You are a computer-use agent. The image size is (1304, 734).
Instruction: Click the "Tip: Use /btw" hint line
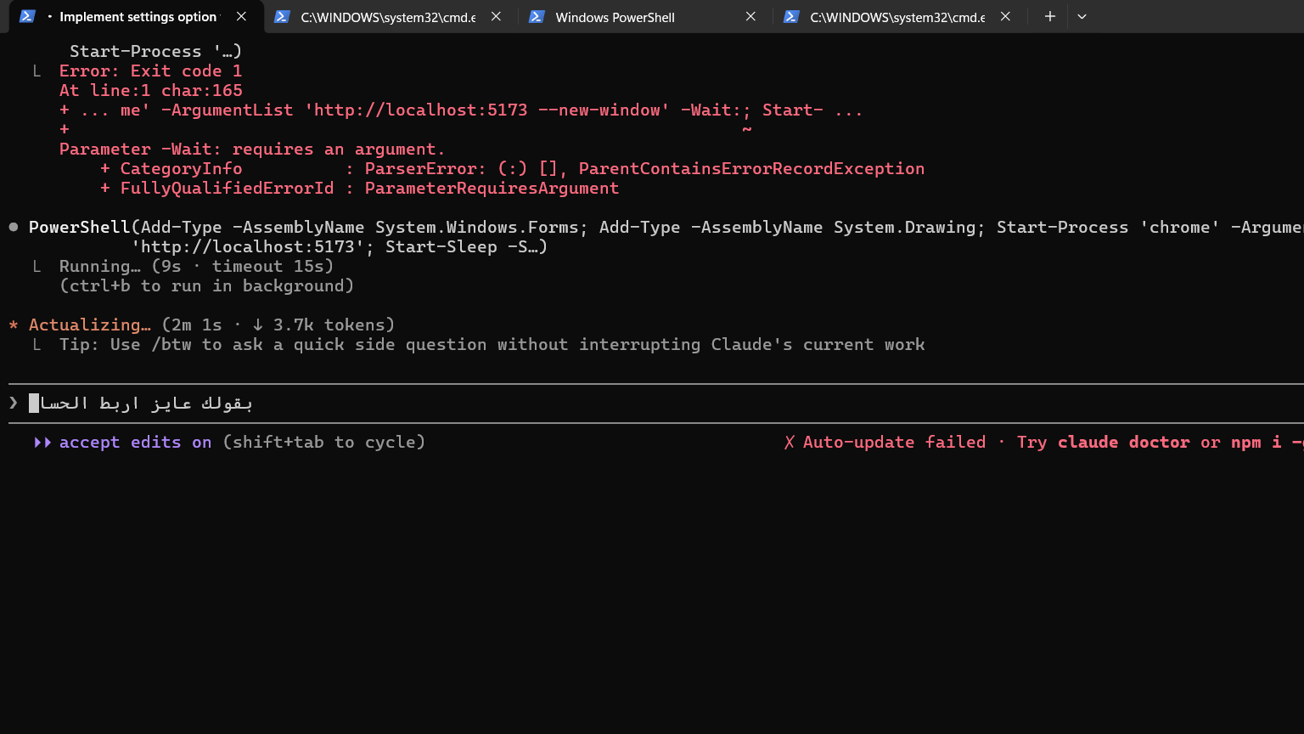point(492,344)
